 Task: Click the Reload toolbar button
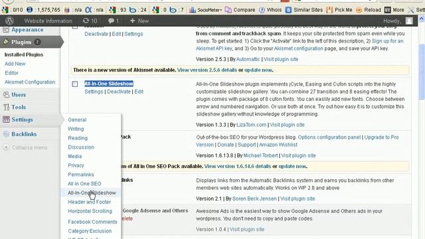369,10
